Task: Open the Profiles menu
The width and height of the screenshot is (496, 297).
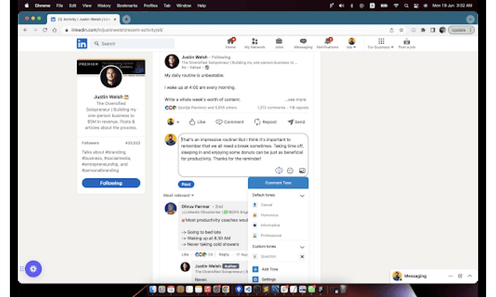Action: pos(151,5)
